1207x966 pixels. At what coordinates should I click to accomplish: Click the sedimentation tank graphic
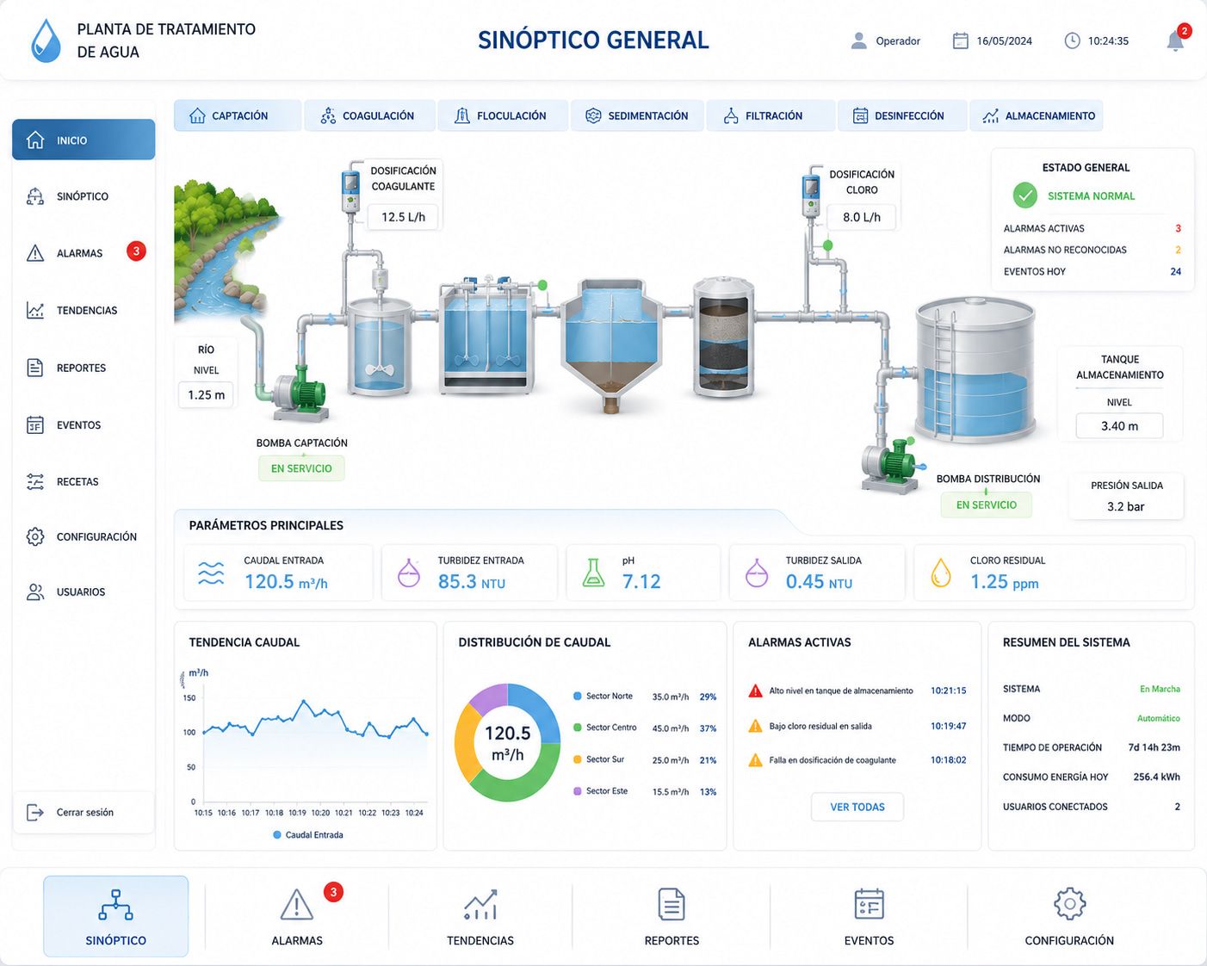click(610, 344)
